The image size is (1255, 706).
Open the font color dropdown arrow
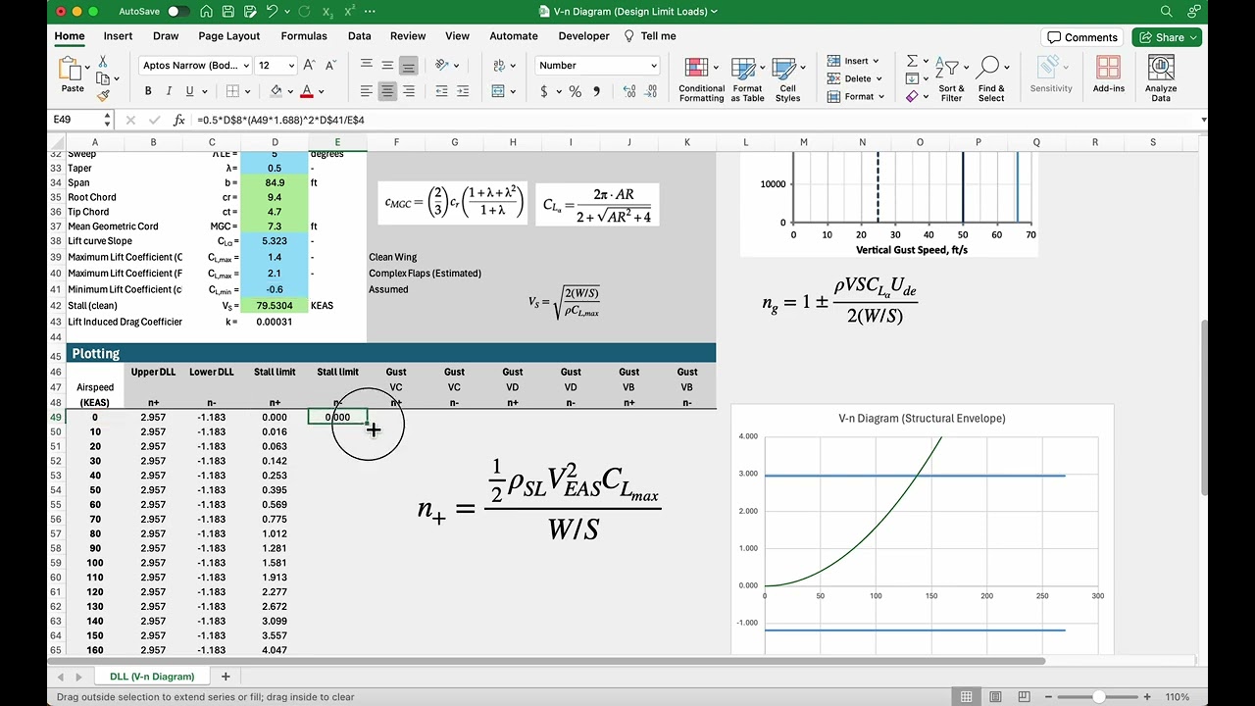[322, 91]
